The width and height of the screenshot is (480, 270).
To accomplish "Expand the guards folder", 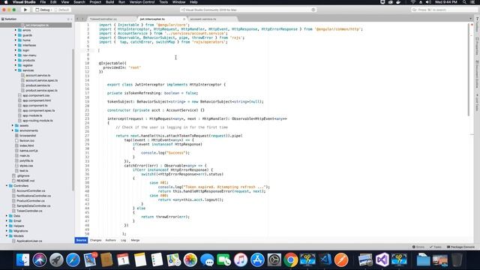I will point(16,35).
